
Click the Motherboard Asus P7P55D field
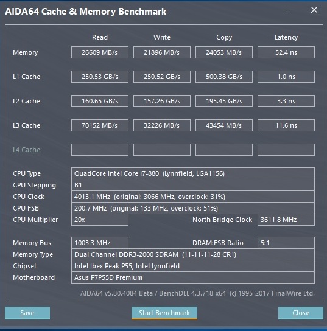tap(193, 277)
